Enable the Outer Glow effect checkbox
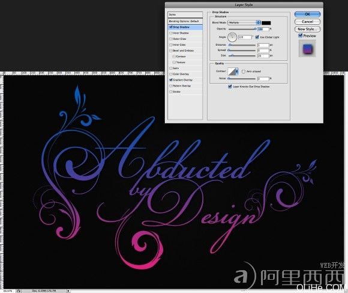 [170, 39]
